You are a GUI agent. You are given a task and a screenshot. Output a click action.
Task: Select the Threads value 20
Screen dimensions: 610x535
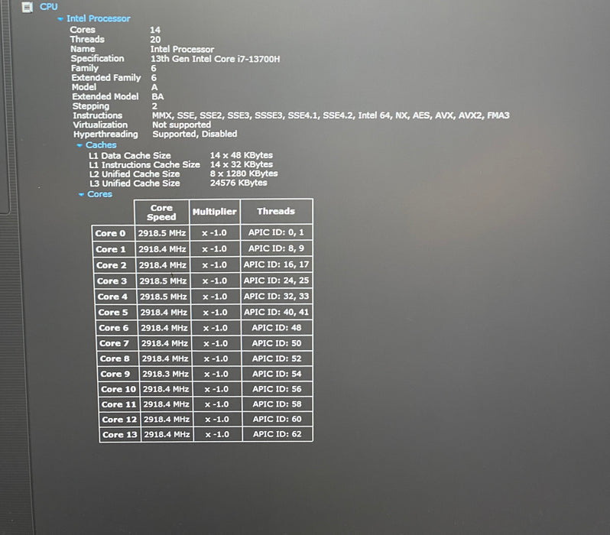[155, 39]
